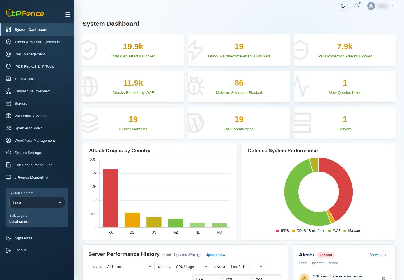Open the IPDB Protection Attacks Blocked card
404x280 pixels.
pyautogui.click(x=345, y=50)
